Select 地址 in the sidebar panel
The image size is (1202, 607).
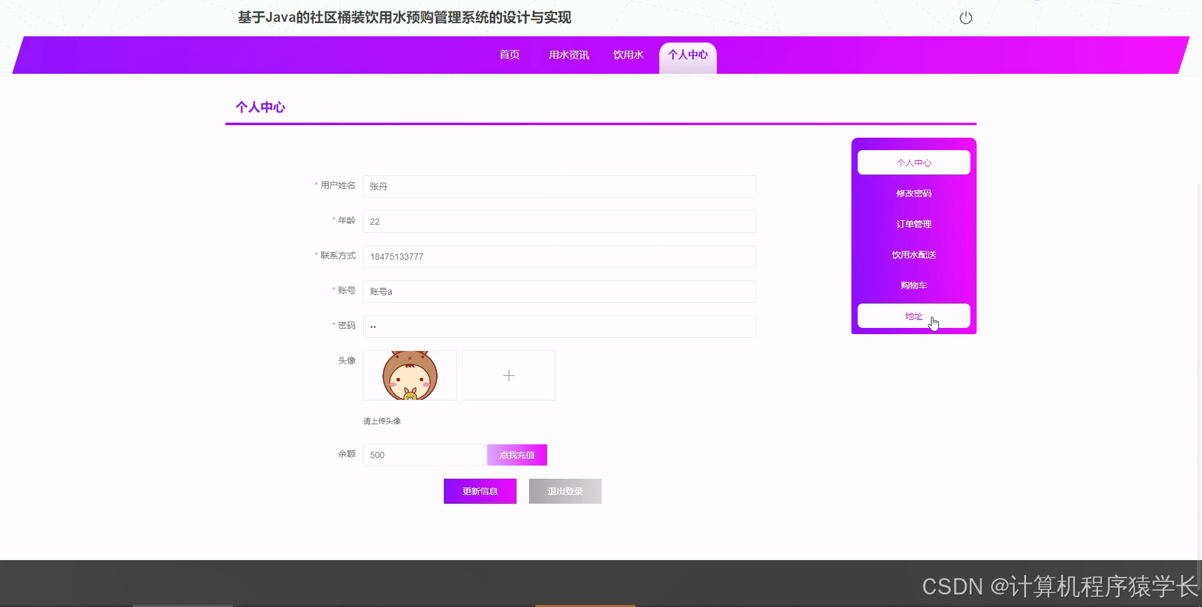pos(913,315)
